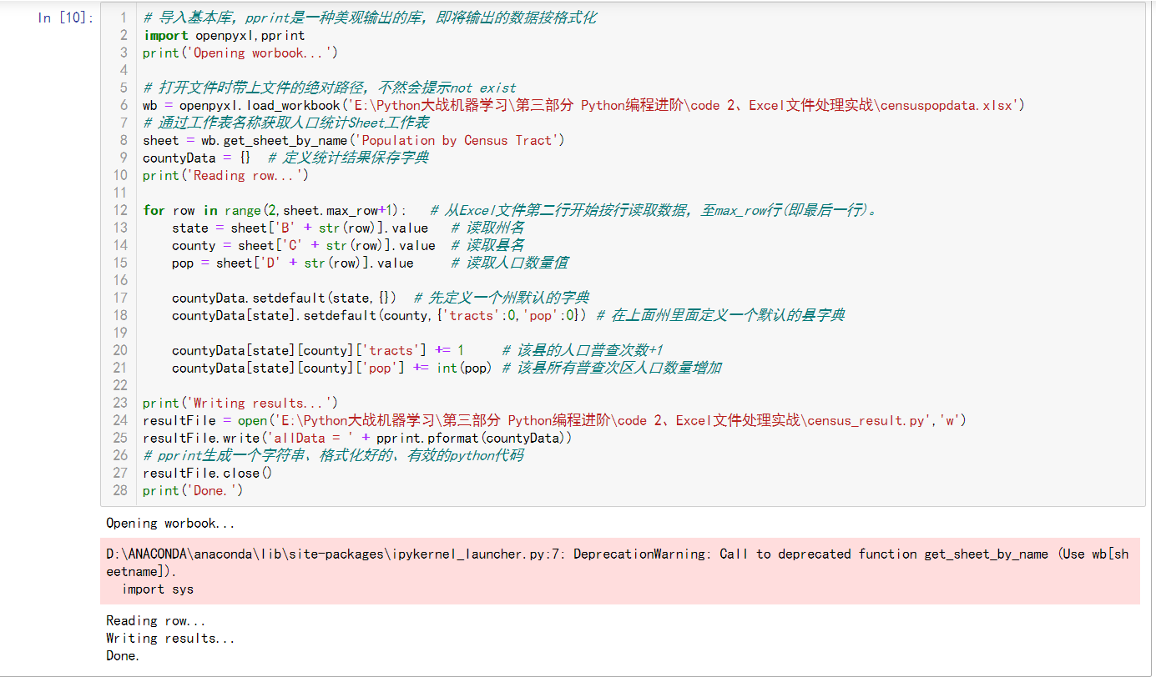Image resolution: width=1156 pixels, height=677 pixels.
Task: Click the wb.get_sheet_by_name('Population by Census Tract') line
Action: (354, 140)
